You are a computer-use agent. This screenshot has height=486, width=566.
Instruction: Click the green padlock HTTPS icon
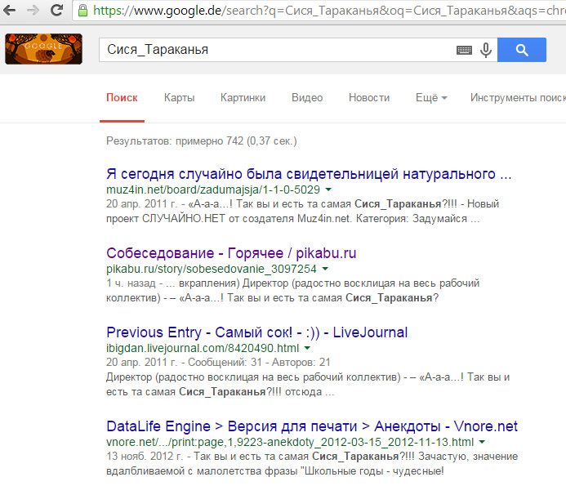tap(84, 11)
